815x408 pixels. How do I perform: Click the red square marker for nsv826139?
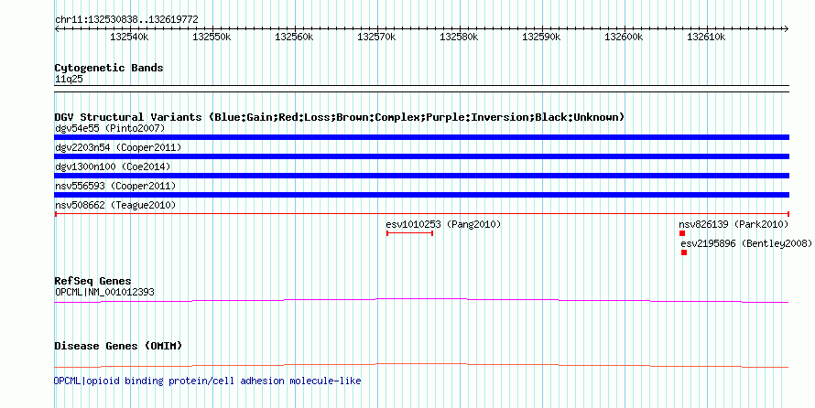[x=682, y=233]
